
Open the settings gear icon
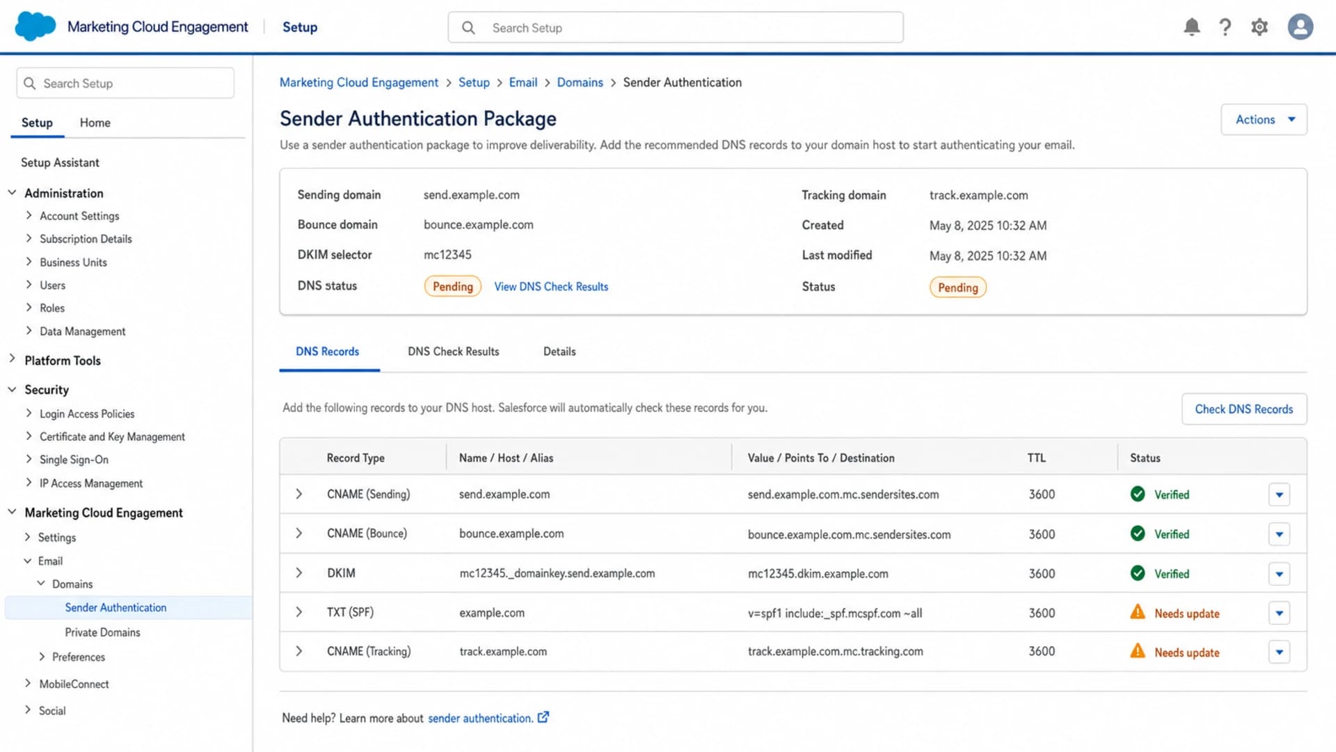point(1259,27)
